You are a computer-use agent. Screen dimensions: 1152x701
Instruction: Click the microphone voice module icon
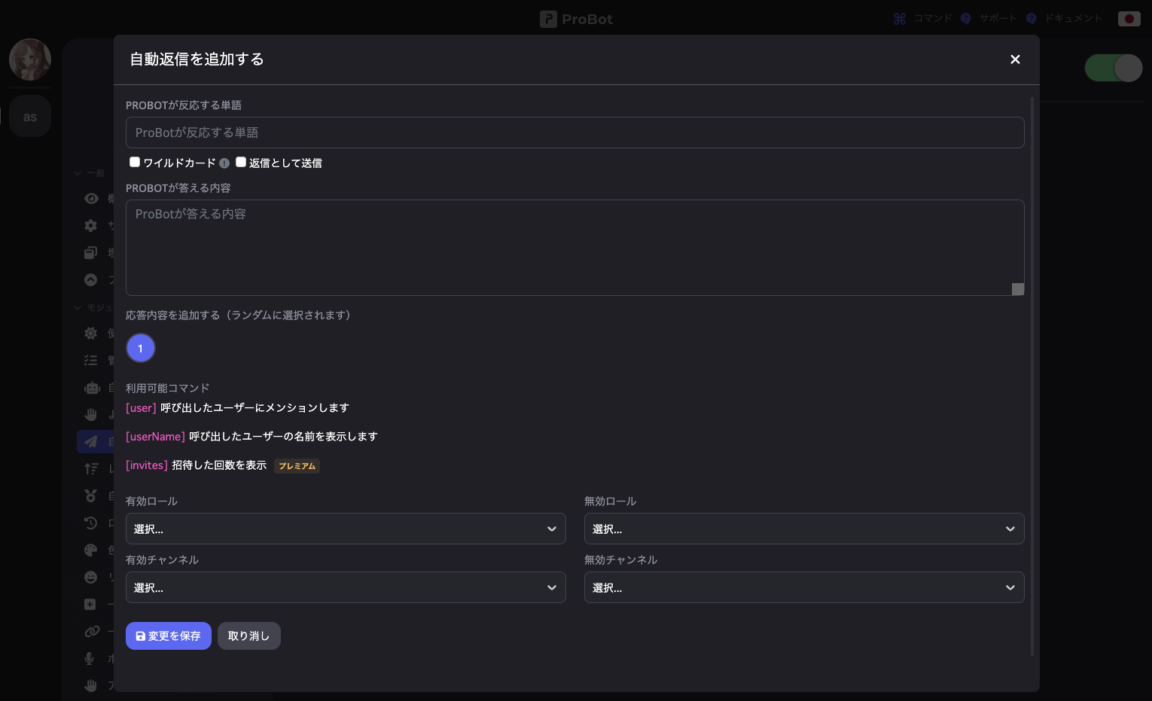(88, 658)
